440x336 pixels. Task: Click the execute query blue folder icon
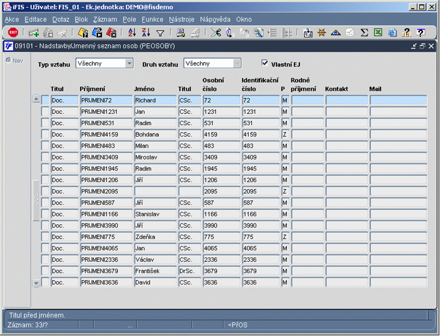pos(97,33)
